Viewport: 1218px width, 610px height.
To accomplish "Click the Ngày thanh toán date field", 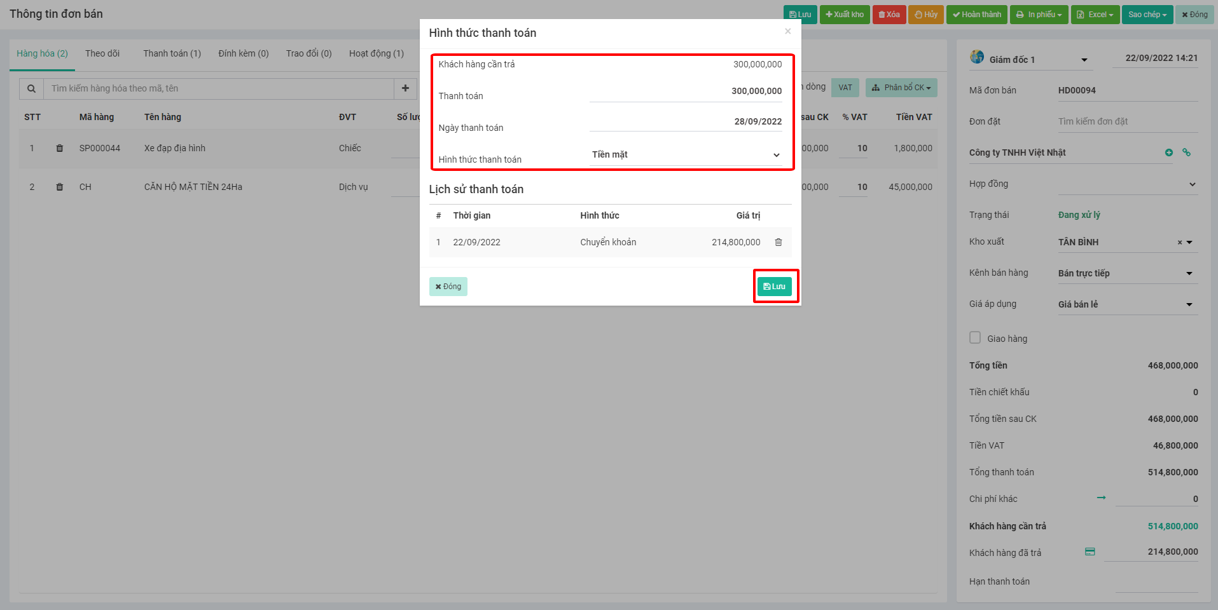I will 685,121.
